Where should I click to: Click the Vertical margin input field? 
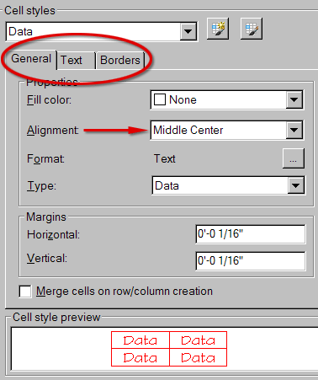251,261
